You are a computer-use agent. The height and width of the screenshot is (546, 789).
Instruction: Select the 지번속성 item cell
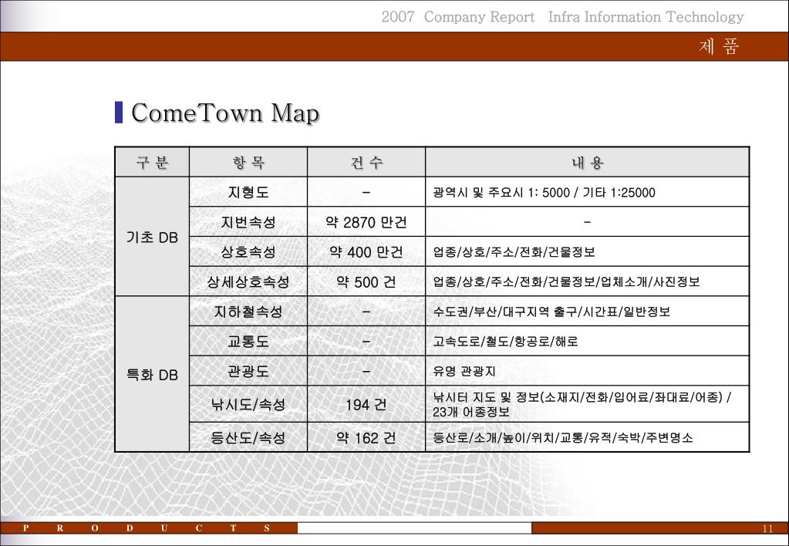[x=248, y=222]
